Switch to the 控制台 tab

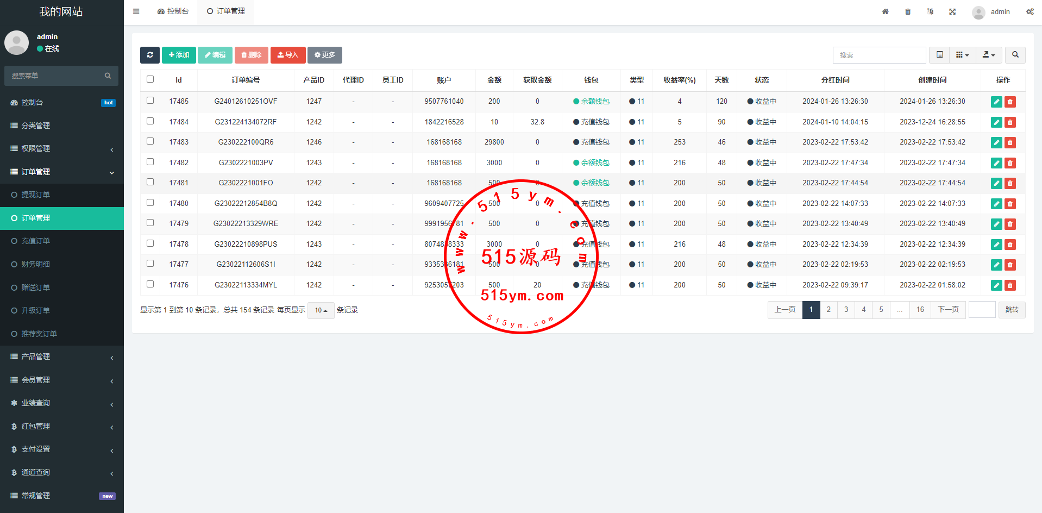coord(173,11)
